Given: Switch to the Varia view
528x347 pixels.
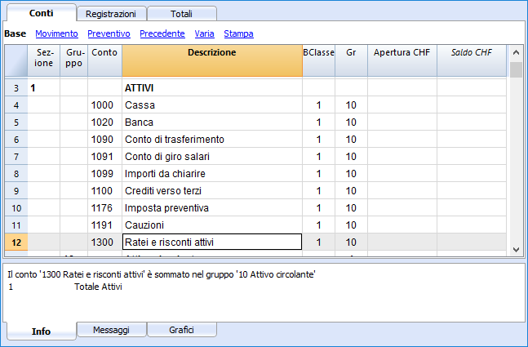Looking at the screenshot, I should point(204,33).
